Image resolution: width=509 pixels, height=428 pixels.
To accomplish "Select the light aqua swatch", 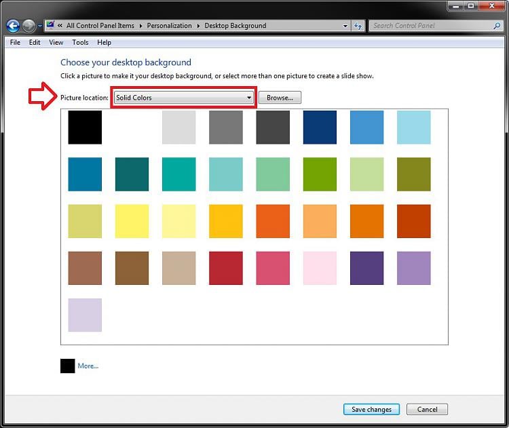I will pyautogui.click(x=226, y=174).
